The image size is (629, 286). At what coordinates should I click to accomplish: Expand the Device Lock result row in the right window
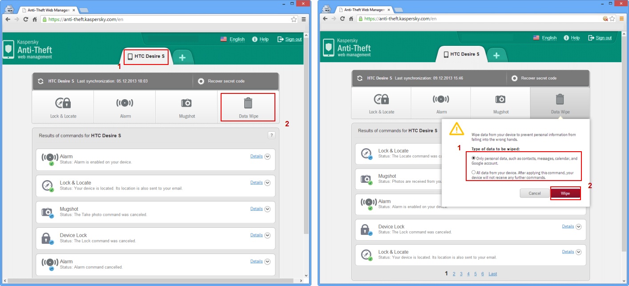(x=579, y=227)
